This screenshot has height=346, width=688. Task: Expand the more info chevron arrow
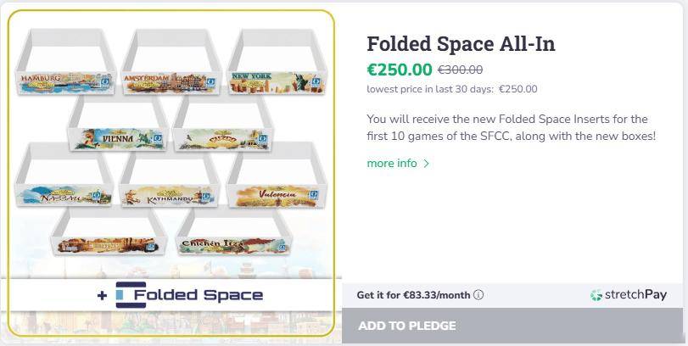[x=426, y=164]
